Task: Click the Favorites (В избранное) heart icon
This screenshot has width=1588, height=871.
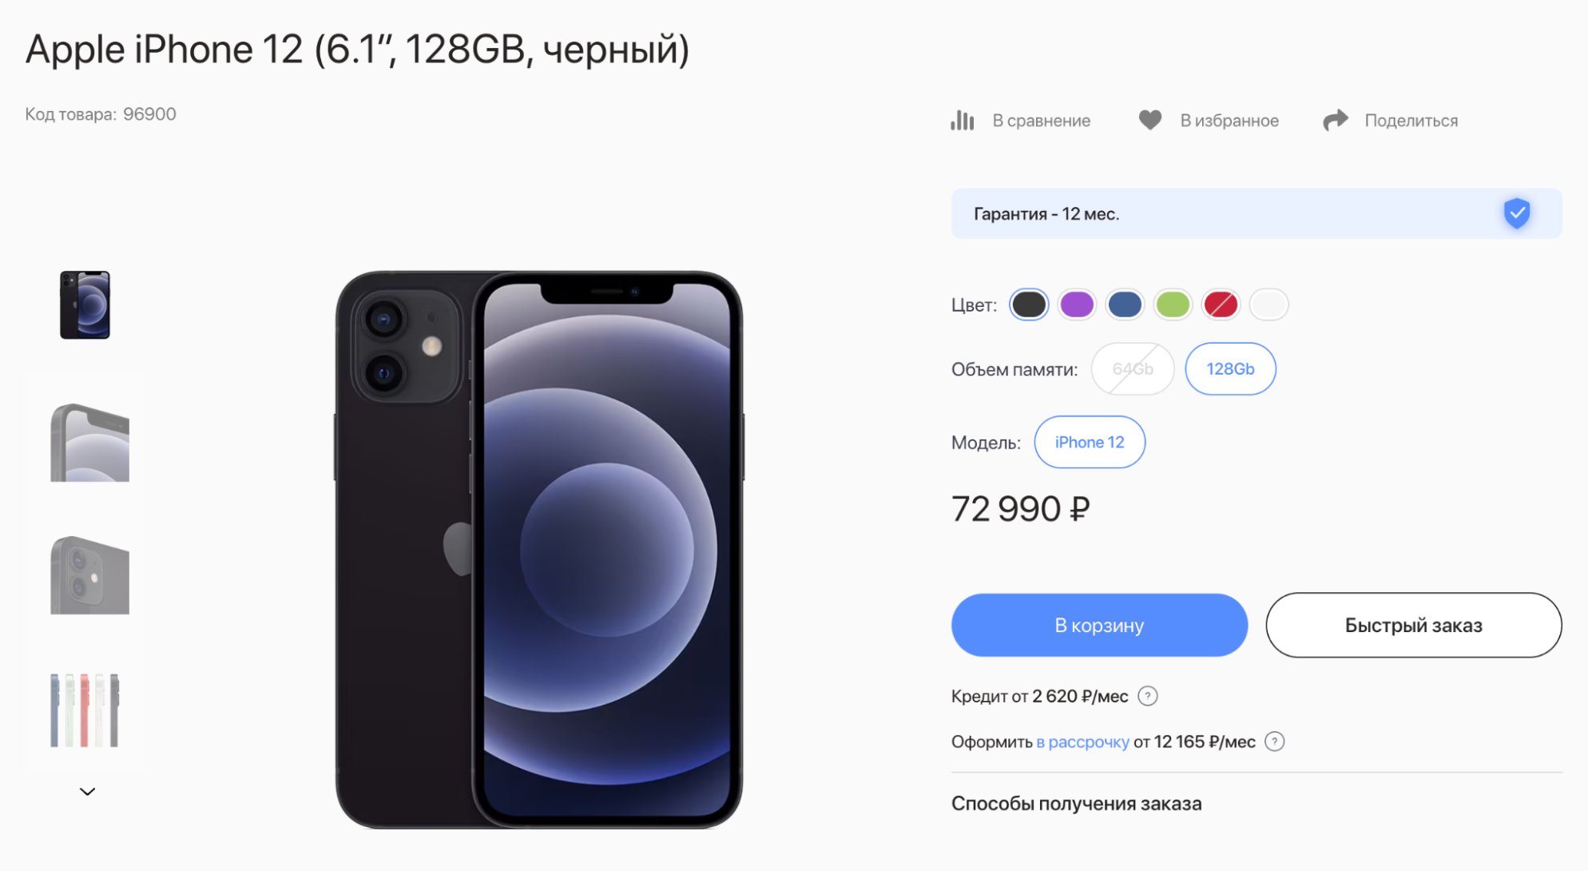Action: pyautogui.click(x=1152, y=118)
